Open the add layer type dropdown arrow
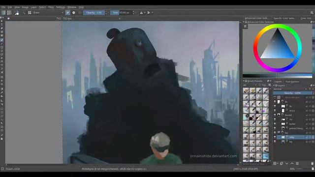Screen dimensions: 315x177 [x=278, y=163]
